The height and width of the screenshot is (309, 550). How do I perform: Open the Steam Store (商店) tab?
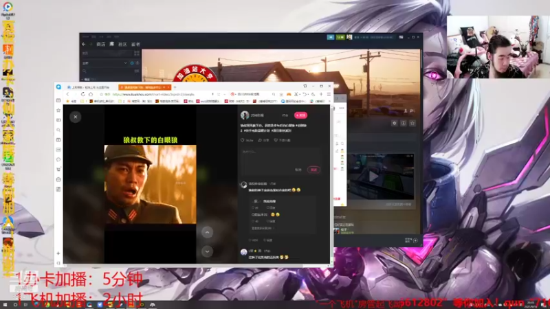(x=100, y=44)
